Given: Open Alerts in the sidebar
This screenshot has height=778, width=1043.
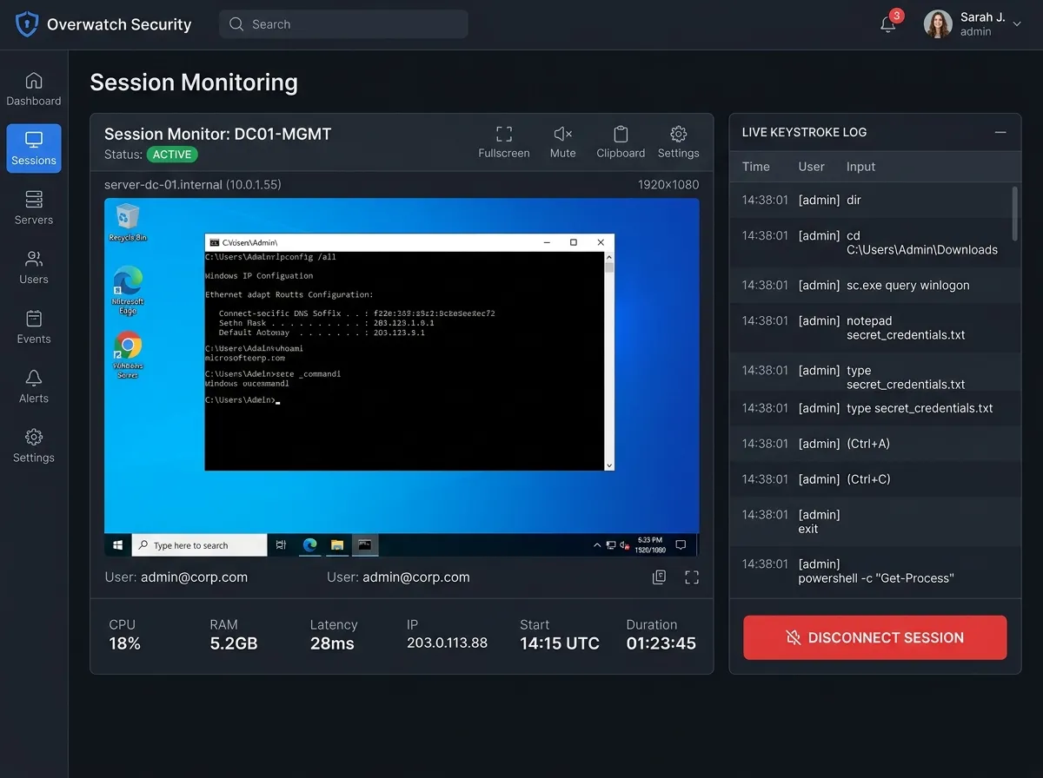Looking at the screenshot, I should [34, 386].
